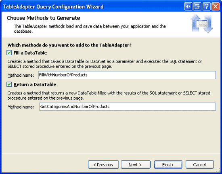Screen dimensions: 222x174
Task: Complete the wizard with Finish
Action: (x=168, y=165)
